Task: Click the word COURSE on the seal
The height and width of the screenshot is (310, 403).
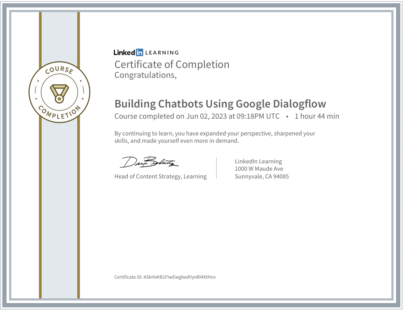Action: [x=59, y=70]
